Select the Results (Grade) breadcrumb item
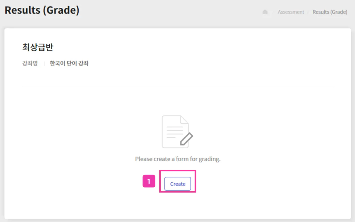355x222 pixels. (x=330, y=12)
